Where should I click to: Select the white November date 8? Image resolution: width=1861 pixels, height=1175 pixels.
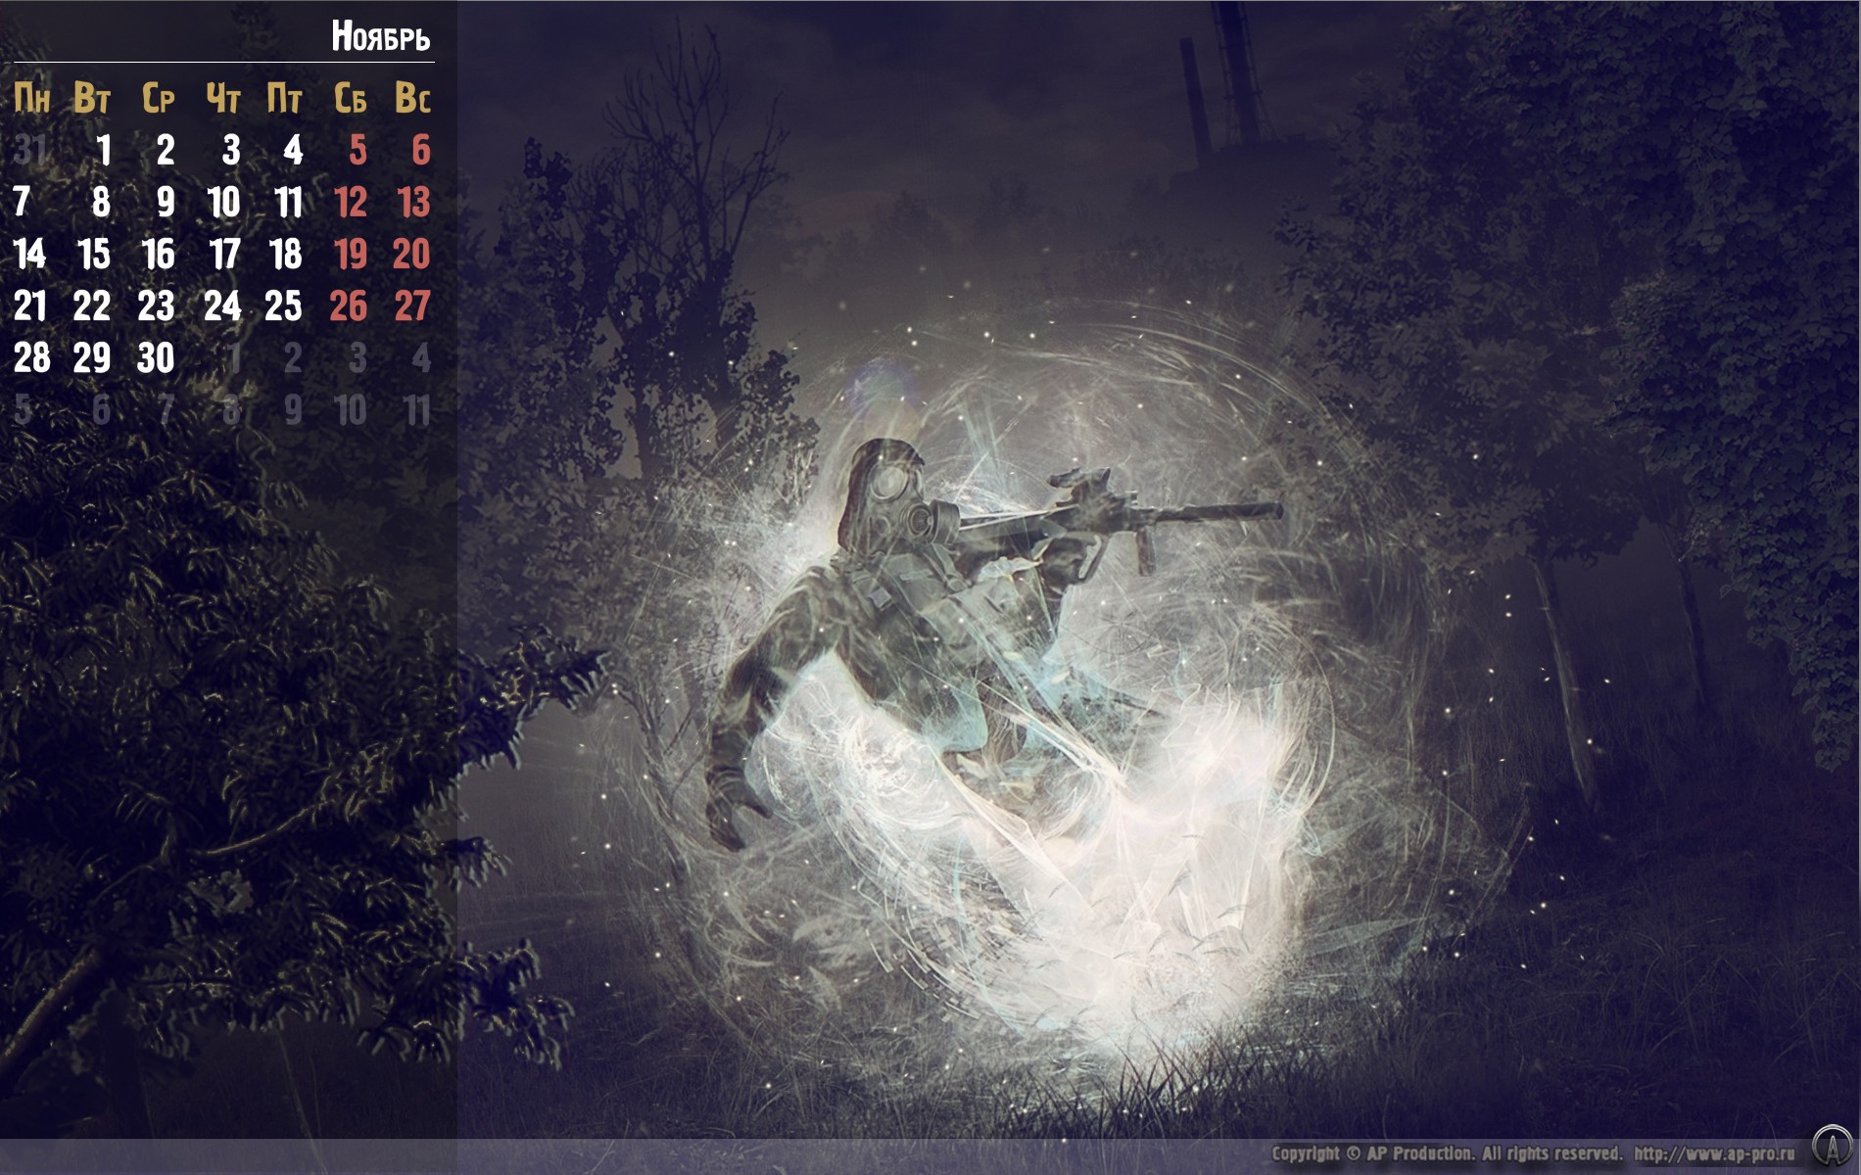pos(101,202)
